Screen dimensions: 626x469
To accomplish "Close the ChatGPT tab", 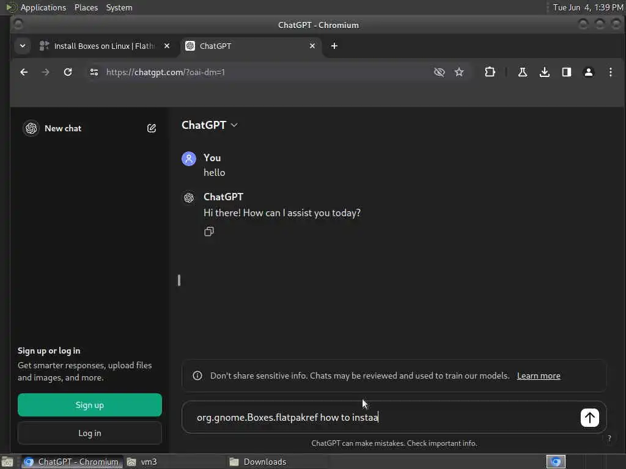I will pos(312,46).
